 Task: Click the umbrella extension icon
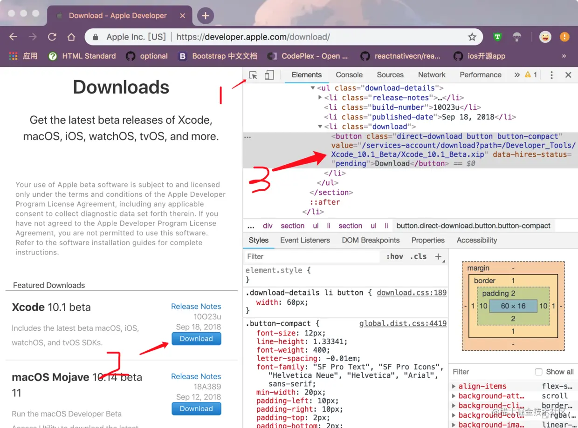click(x=517, y=37)
